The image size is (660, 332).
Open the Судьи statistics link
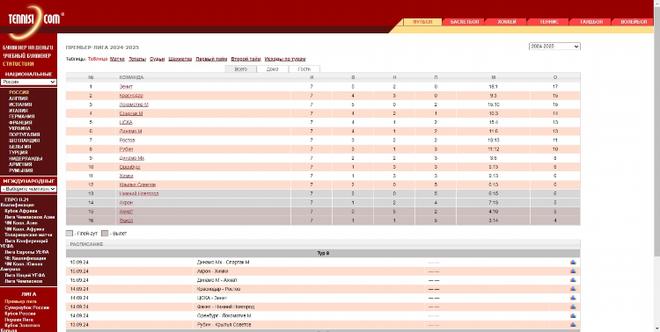click(x=157, y=59)
